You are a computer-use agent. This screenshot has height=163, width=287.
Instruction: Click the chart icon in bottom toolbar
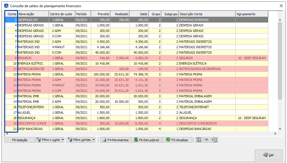point(198,140)
